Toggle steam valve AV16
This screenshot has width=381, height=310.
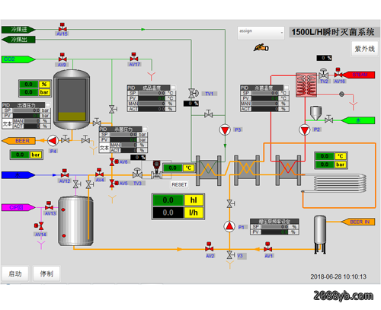[338, 73]
